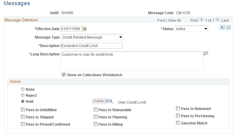Tick Pass to Billing checkbox

point(95,124)
